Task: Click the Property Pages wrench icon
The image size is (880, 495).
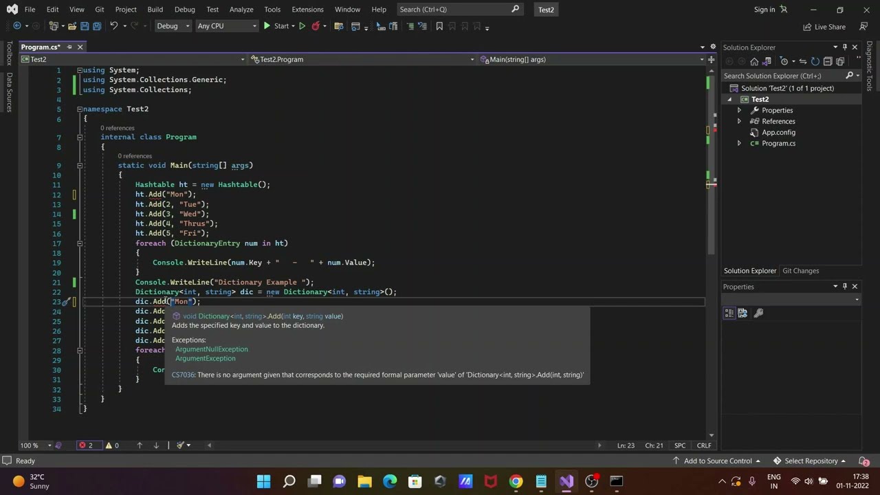Action: (x=759, y=313)
